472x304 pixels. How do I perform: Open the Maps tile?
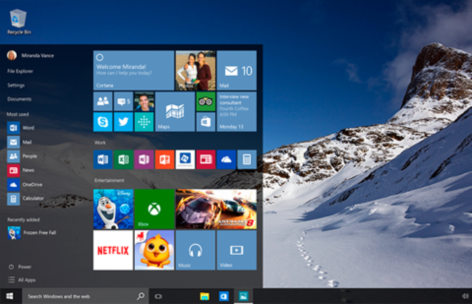coord(175,112)
